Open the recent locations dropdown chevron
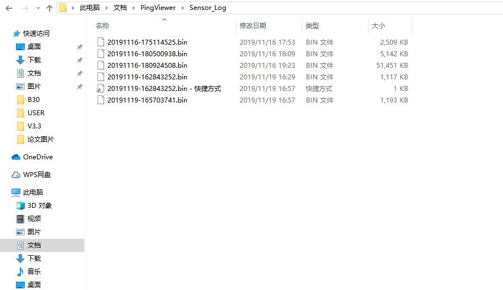This screenshot has height=290, width=503. (x=37, y=8)
